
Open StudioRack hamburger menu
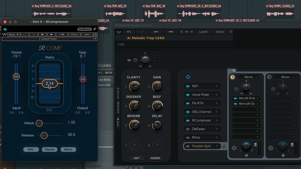coord(231,32)
